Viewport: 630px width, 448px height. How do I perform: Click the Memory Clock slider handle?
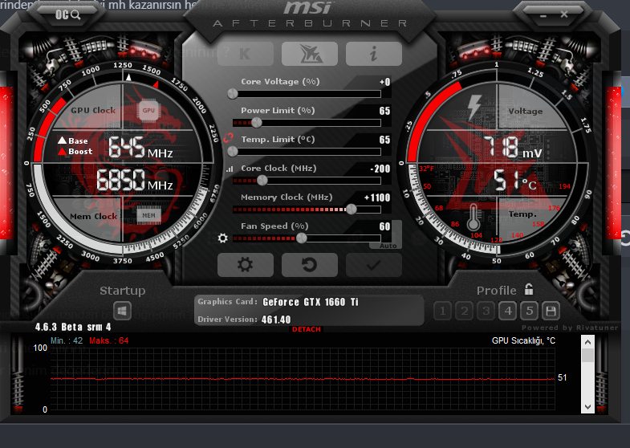click(352, 209)
